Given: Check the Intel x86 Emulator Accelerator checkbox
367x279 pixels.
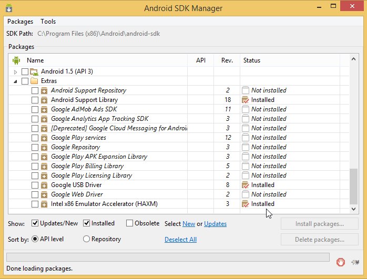Looking at the screenshot, I should click(35, 204).
